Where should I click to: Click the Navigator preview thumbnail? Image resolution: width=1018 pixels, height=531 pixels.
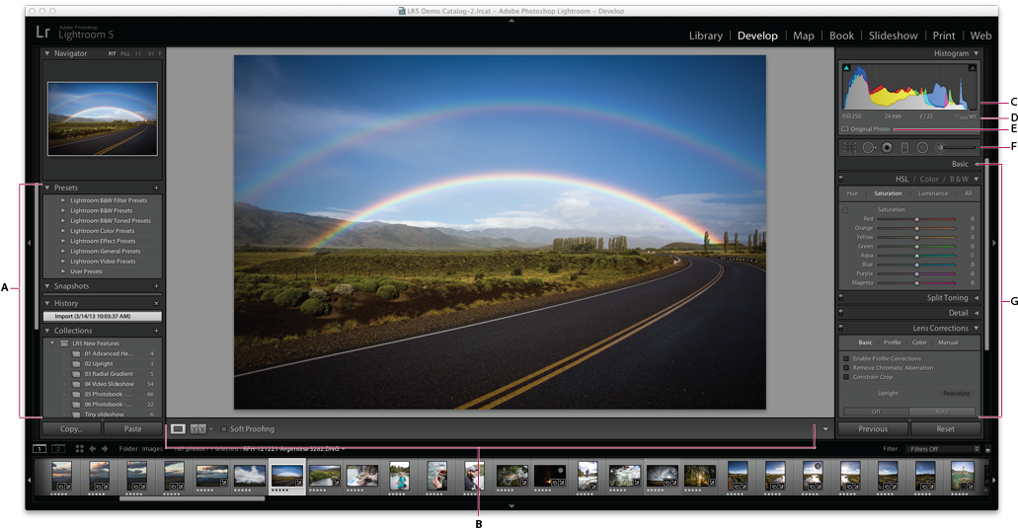pos(103,118)
